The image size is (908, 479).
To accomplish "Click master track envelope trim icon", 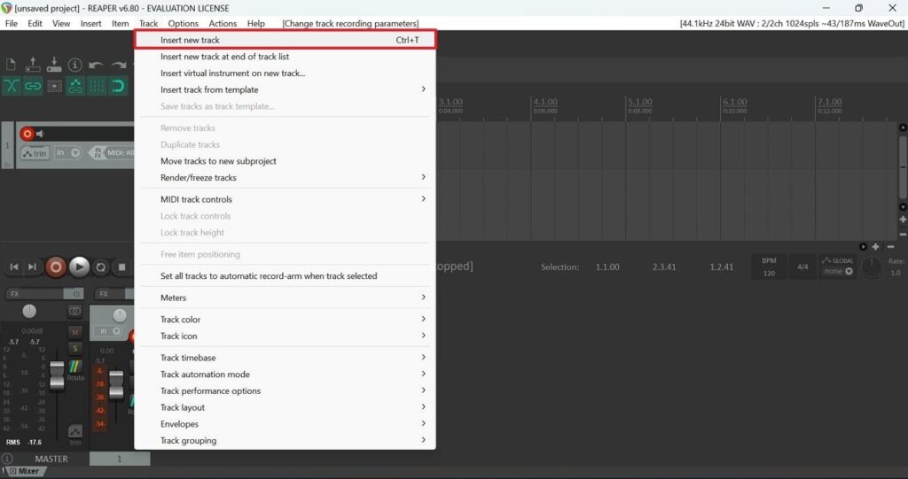I will [x=75, y=433].
